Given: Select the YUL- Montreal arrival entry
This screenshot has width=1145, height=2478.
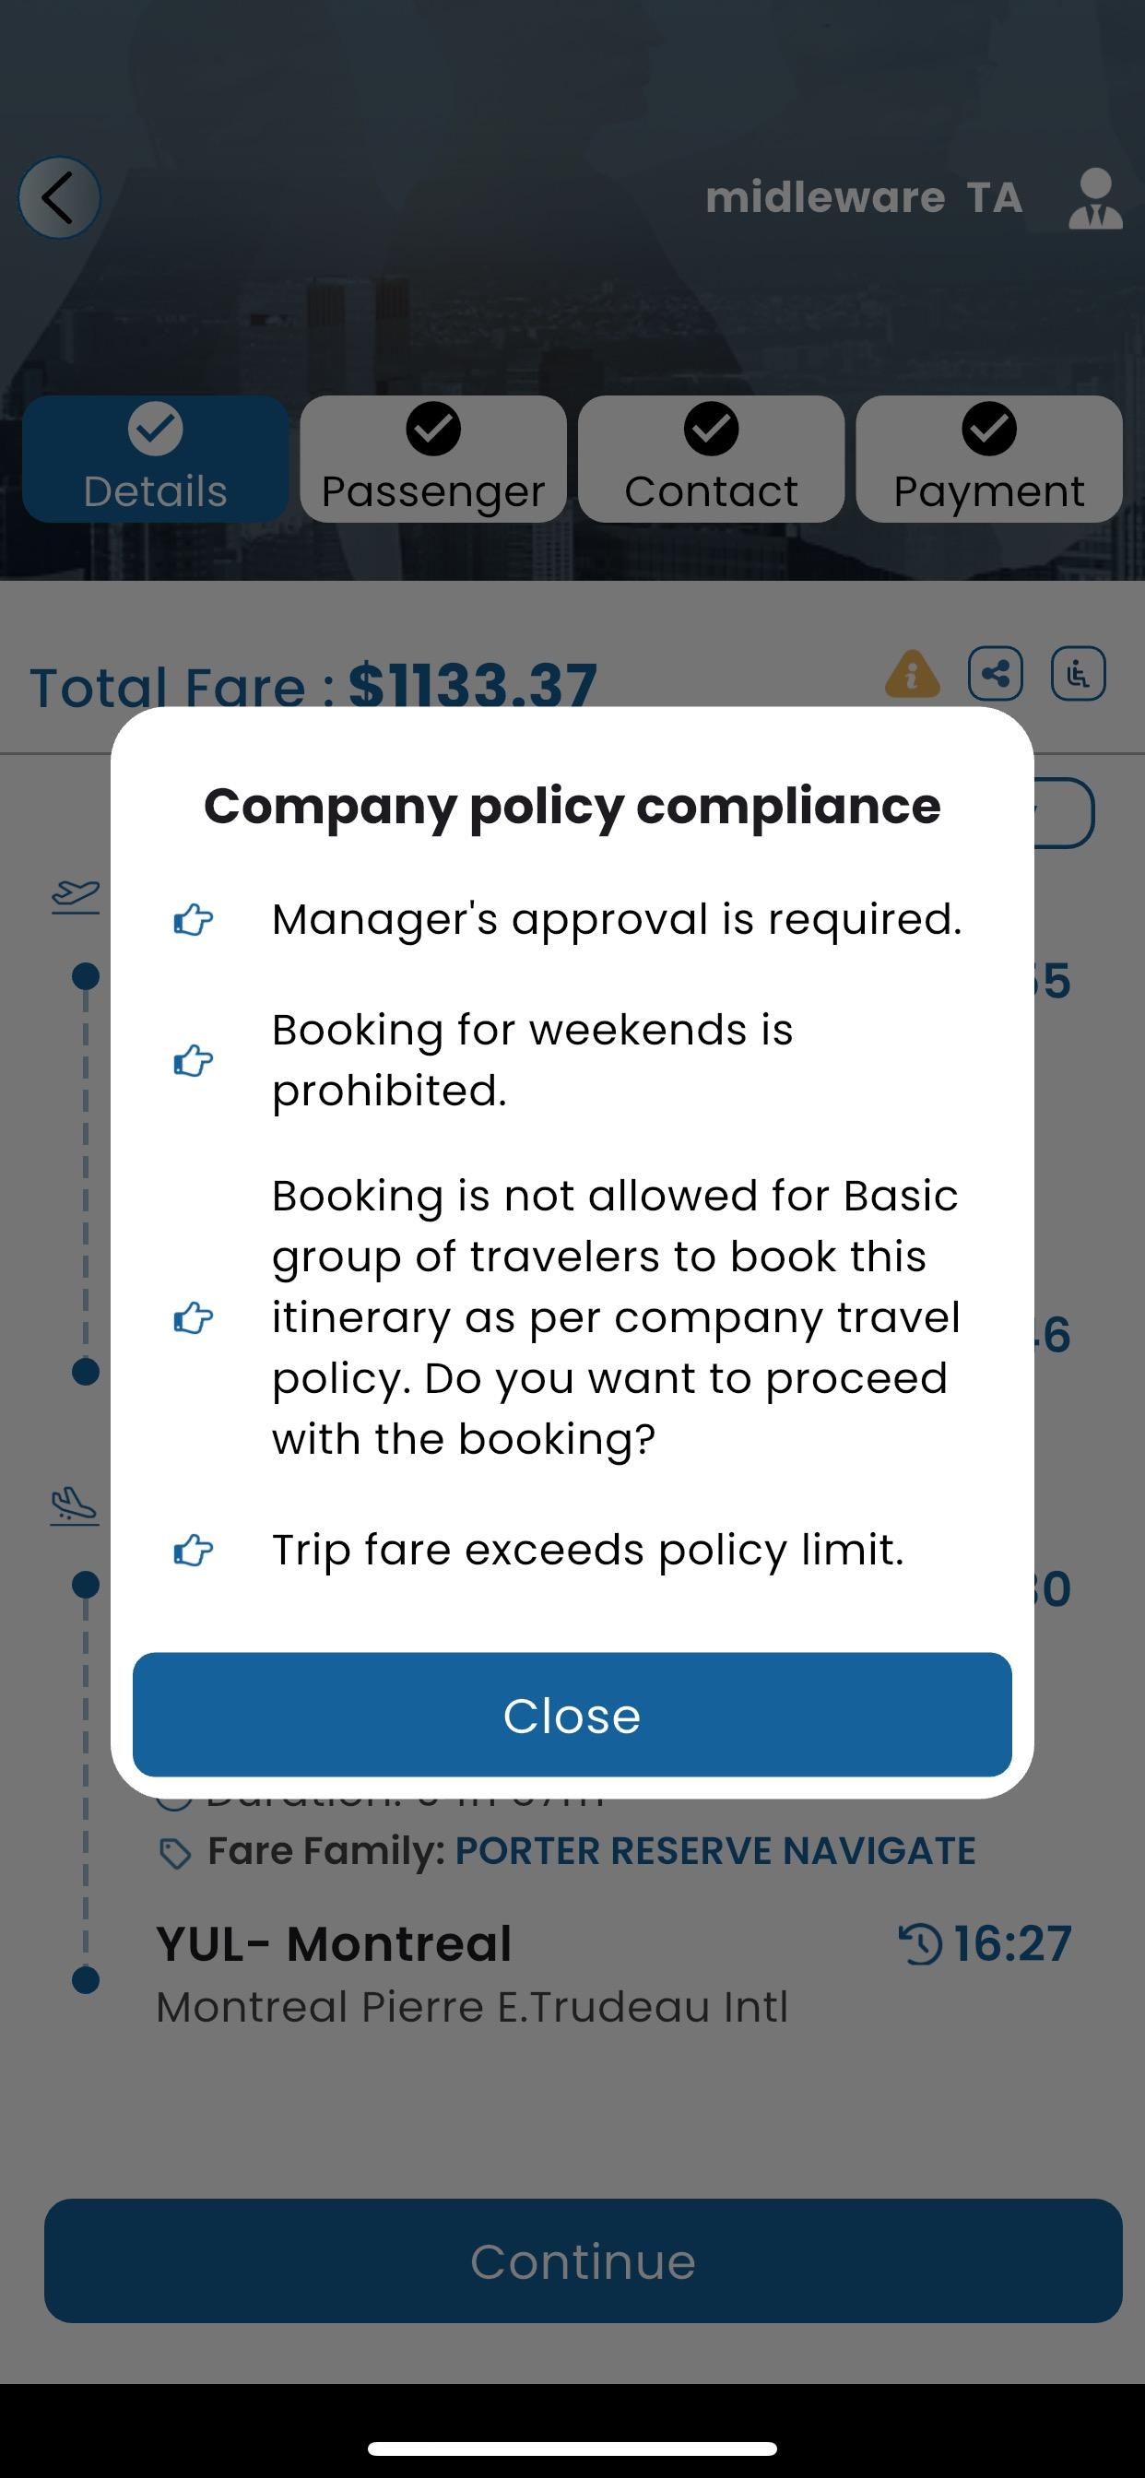Looking at the screenshot, I should click(x=334, y=1943).
